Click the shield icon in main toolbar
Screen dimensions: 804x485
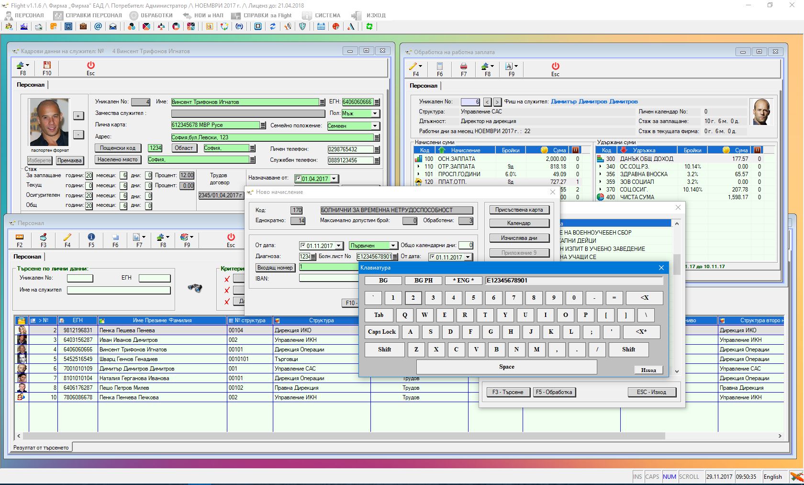tap(302, 26)
